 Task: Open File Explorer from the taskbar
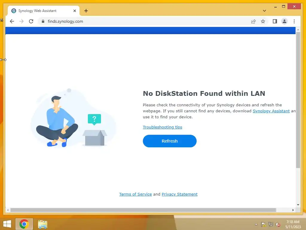tap(42, 224)
